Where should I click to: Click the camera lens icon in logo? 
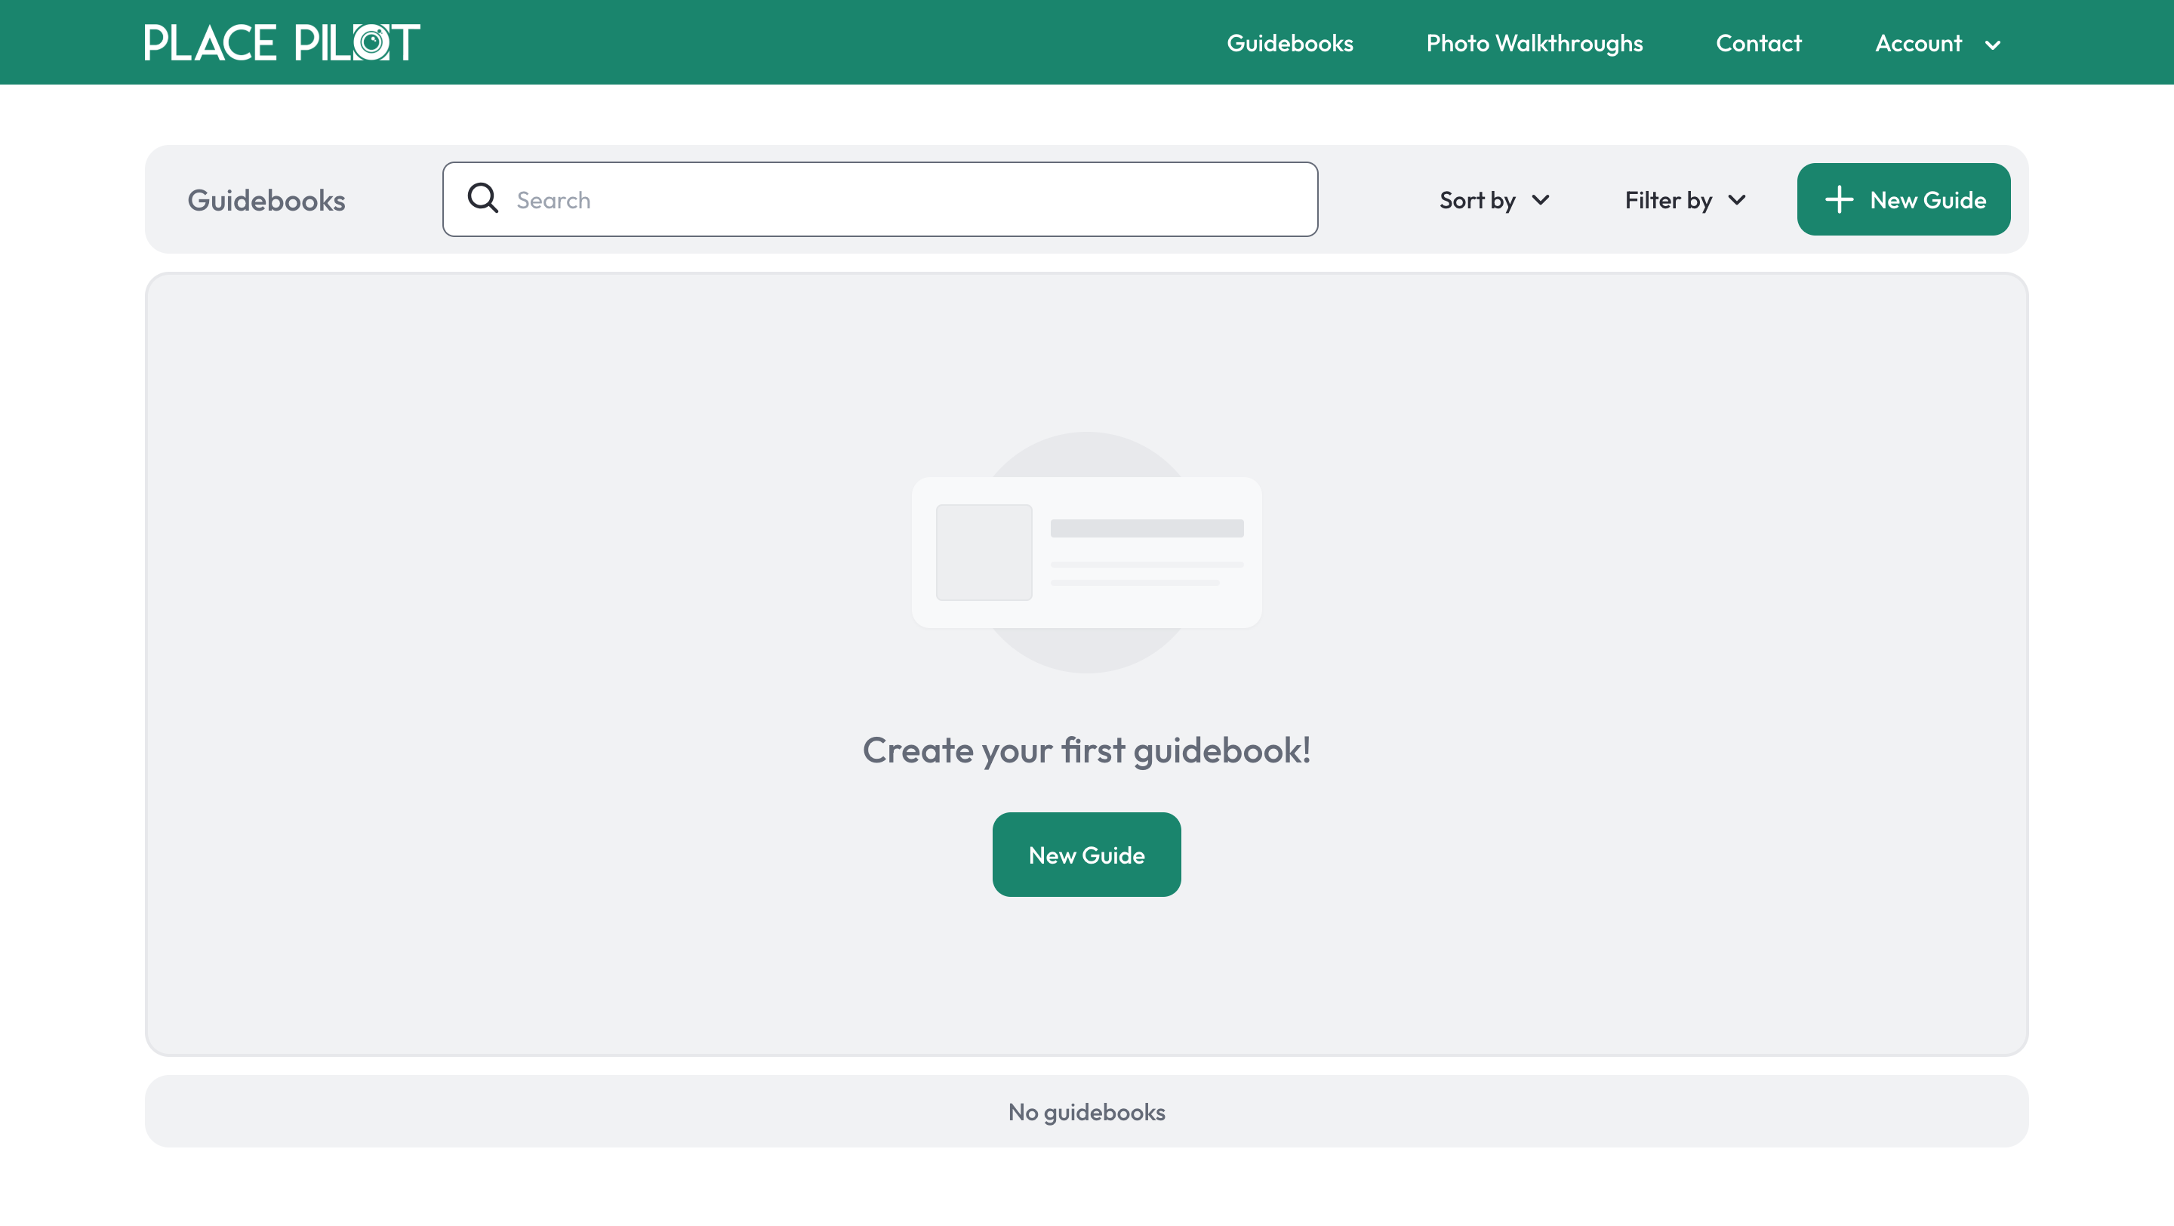(371, 42)
